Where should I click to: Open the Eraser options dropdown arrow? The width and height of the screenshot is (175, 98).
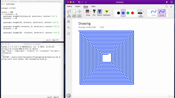(91, 11)
